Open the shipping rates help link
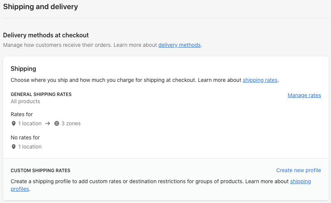Viewport: 331px width, 203px height. [x=260, y=80]
